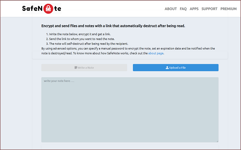The height and width of the screenshot is (150, 241).
Task: Focus the 'write your note here' text area
Action: 130,109
